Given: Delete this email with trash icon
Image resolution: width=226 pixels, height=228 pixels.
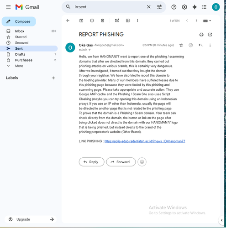Looking at the screenshot, I should (103, 21).
